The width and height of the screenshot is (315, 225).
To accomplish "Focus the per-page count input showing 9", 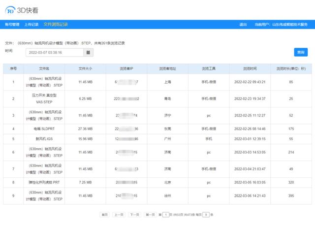I will (206, 215).
